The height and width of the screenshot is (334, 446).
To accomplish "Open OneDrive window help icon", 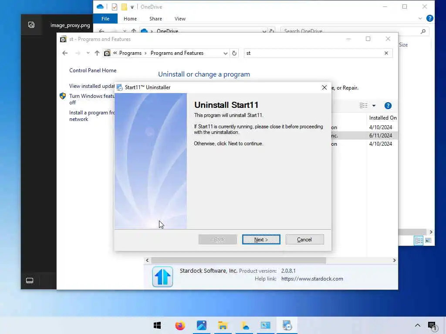I will pyautogui.click(x=430, y=18).
